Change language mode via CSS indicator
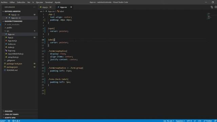 pos(199,121)
